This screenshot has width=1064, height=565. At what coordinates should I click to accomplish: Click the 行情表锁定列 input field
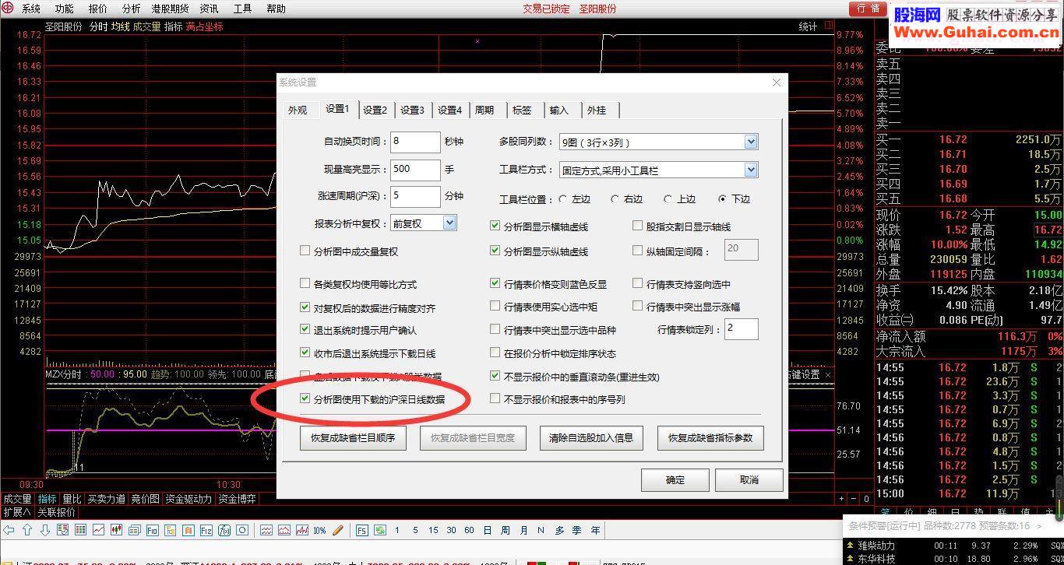click(x=741, y=328)
